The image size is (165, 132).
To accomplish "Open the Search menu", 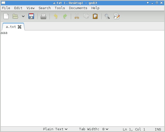I will coord(44,8).
